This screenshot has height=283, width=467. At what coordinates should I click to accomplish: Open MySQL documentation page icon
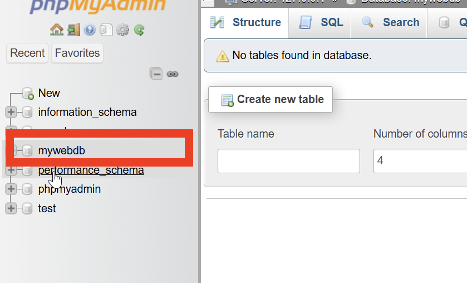[x=106, y=30]
